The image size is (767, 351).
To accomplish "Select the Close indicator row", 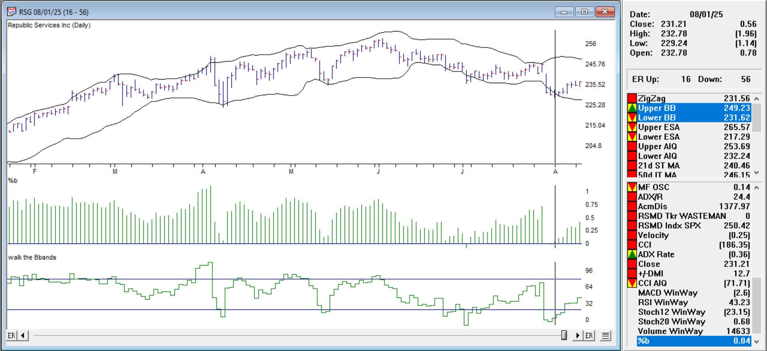I will coord(693,264).
